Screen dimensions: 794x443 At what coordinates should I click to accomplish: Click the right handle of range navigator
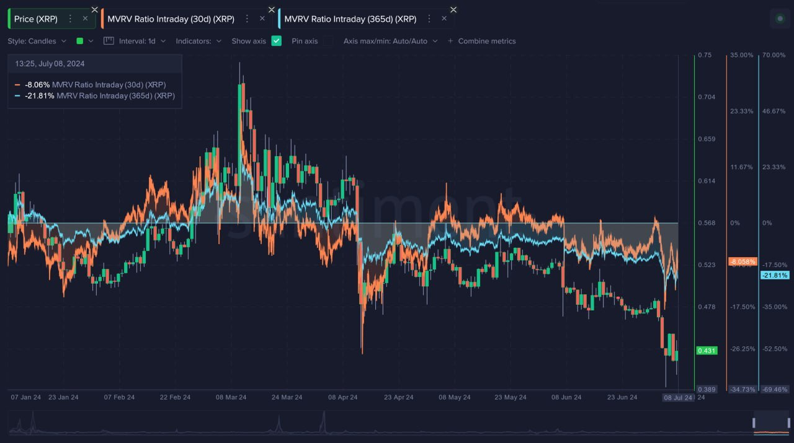(x=788, y=423)
